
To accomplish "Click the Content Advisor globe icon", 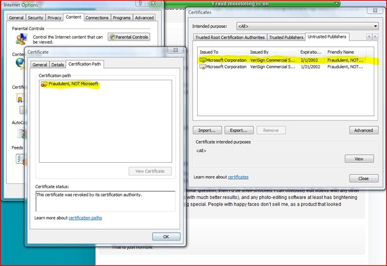I will [x=20, y=63].
